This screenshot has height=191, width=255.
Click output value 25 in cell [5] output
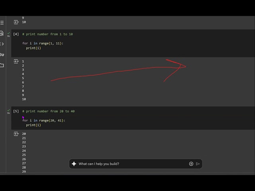coord(24,155)
